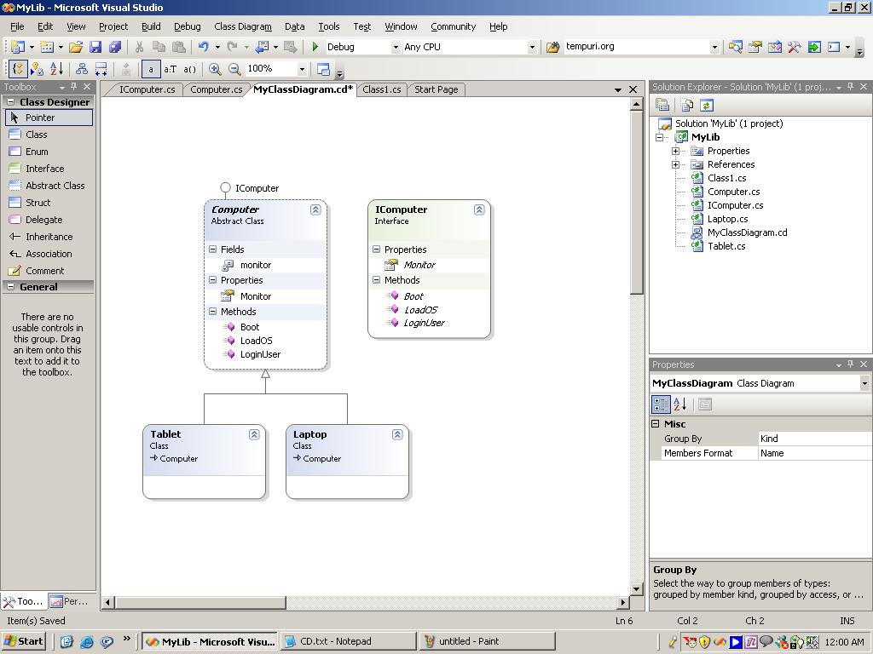Switch Properties panel to alphabetical view

coord(679,404)
